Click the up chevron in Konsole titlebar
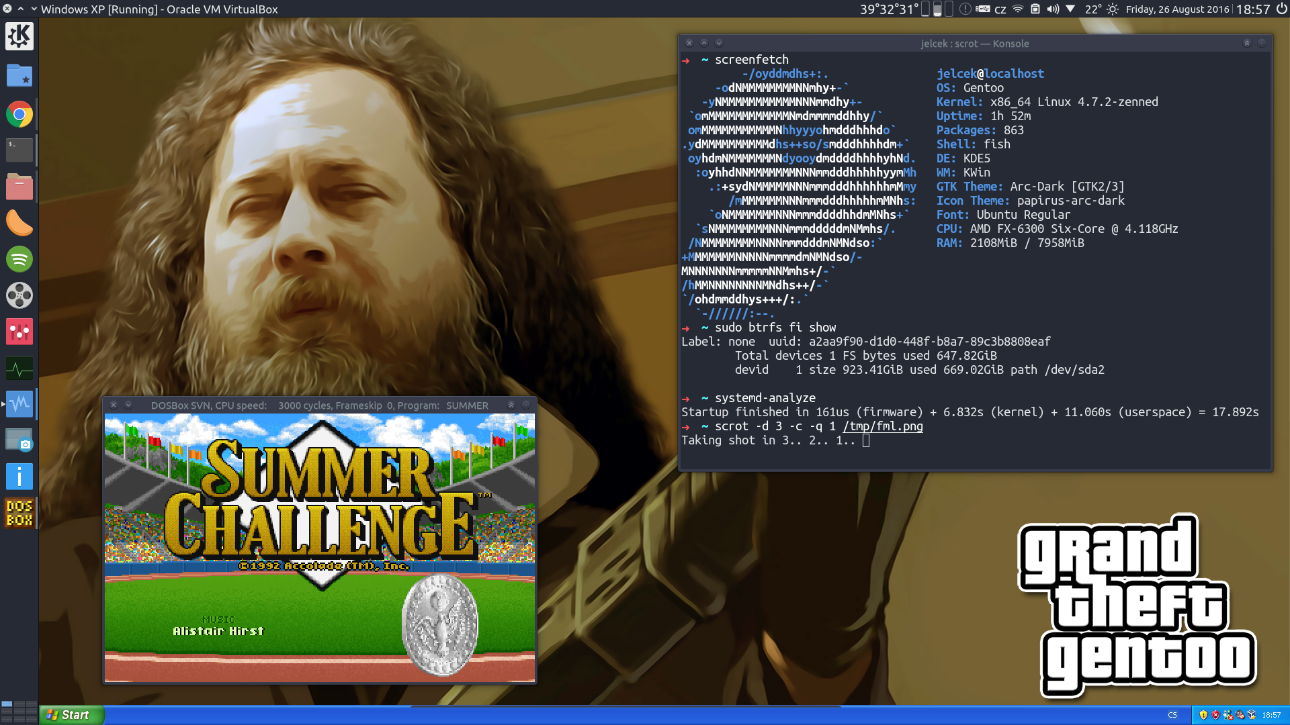The width and height of the screenshot is (1290, 725). tap(704, 43)
